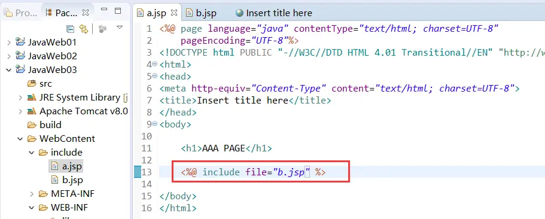This screenshot has height=219, width=545.
Task: Click the title text on line 7
Action: click(x=243, y=101)
